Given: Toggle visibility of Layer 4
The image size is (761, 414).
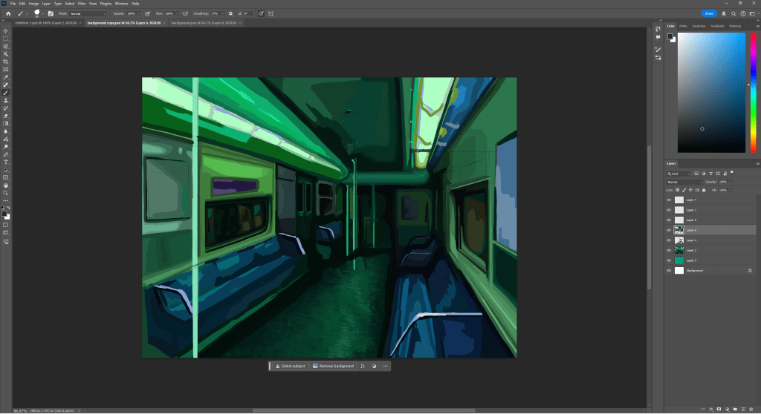Looking at the screenshot, I should pos(669,240).
